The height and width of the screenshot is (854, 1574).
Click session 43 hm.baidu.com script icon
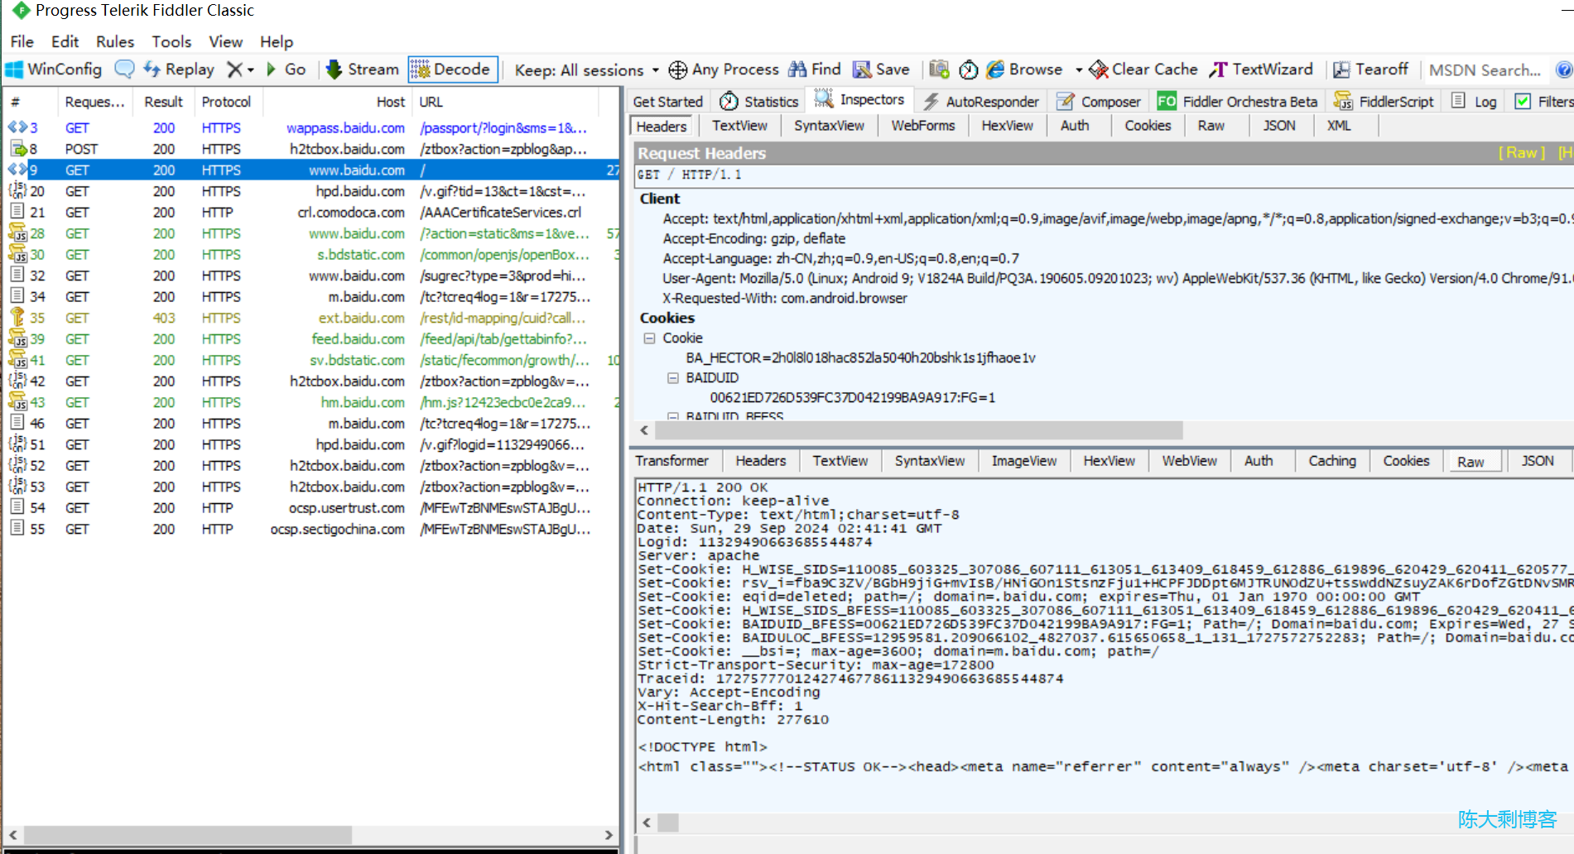tap(17, 402)
